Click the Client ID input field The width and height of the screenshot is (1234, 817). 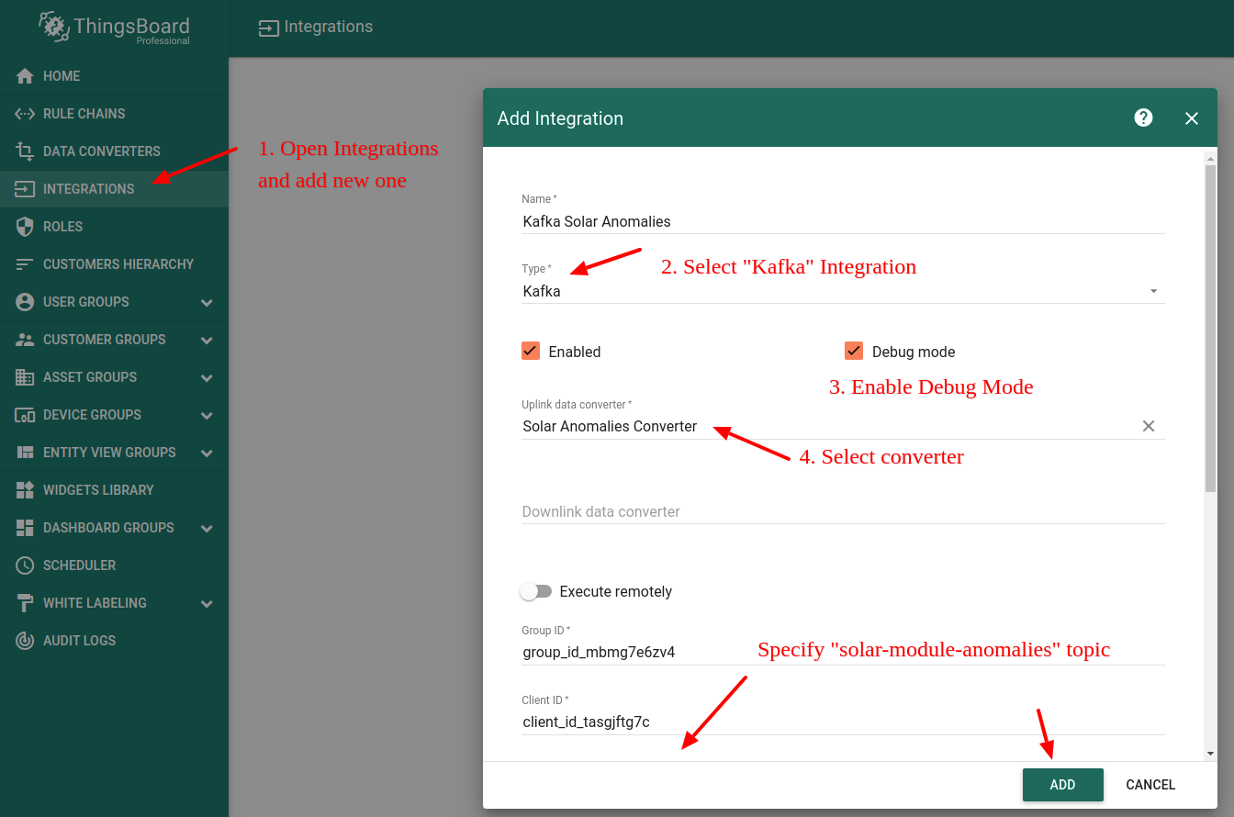point(843,722)
